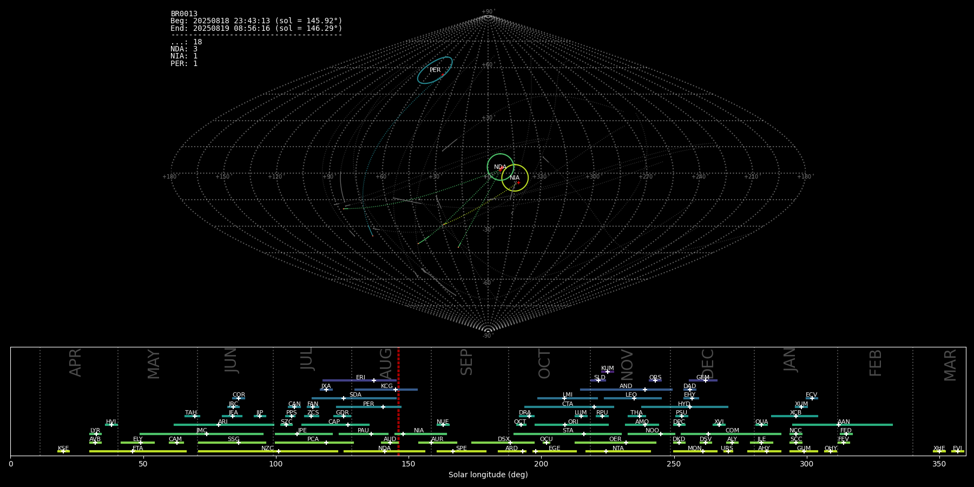The width and height of the screenshot is (974, 487).
Task: Click the SDA shower label in the timeline
Action: click(356, 395)
